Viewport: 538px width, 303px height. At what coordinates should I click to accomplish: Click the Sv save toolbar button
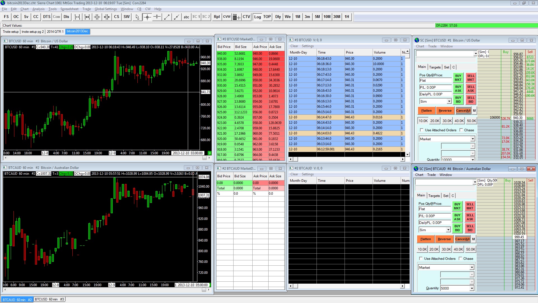tap(26, 17)
